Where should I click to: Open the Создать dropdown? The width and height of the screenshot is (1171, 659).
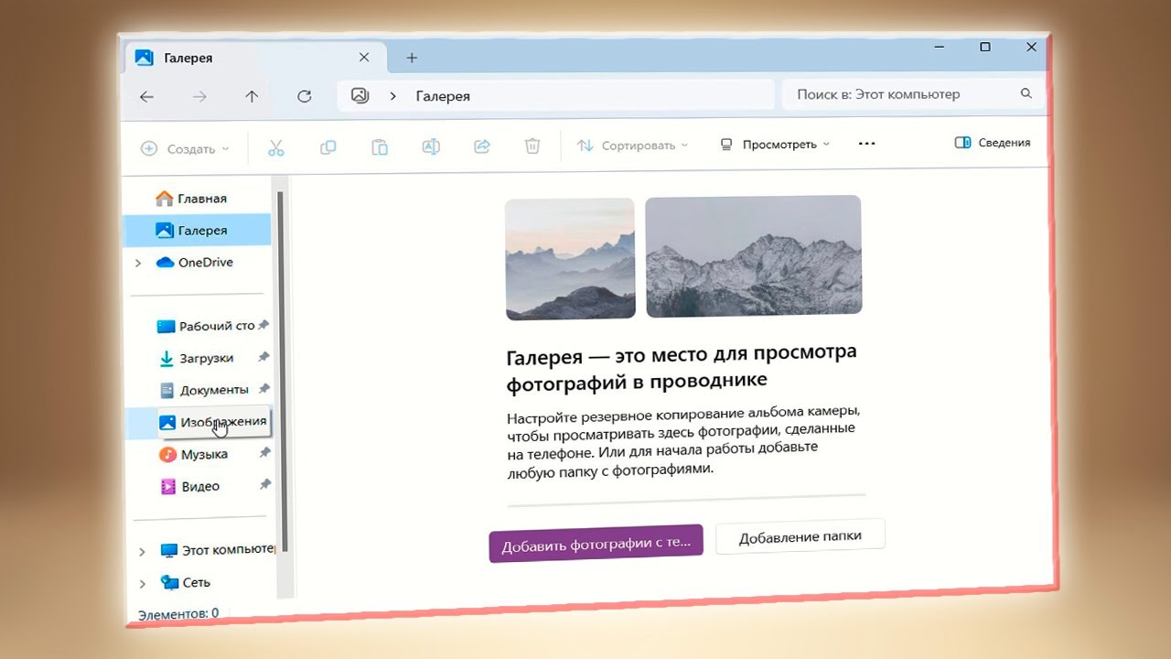[x=184, y=148]
